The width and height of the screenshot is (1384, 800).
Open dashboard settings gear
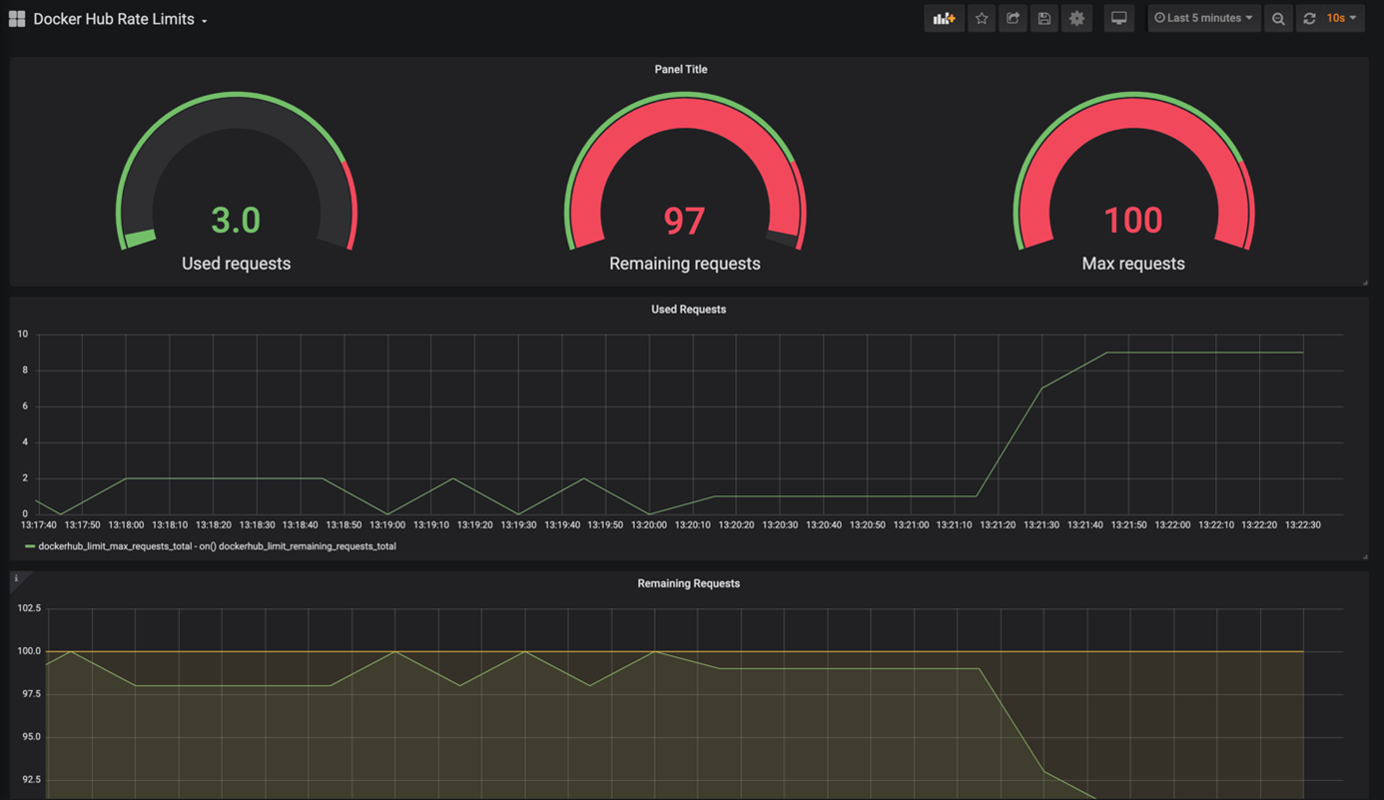(1076, 18)
